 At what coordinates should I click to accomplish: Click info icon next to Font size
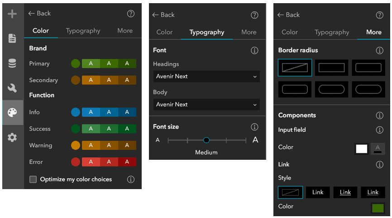coord(254,127)
